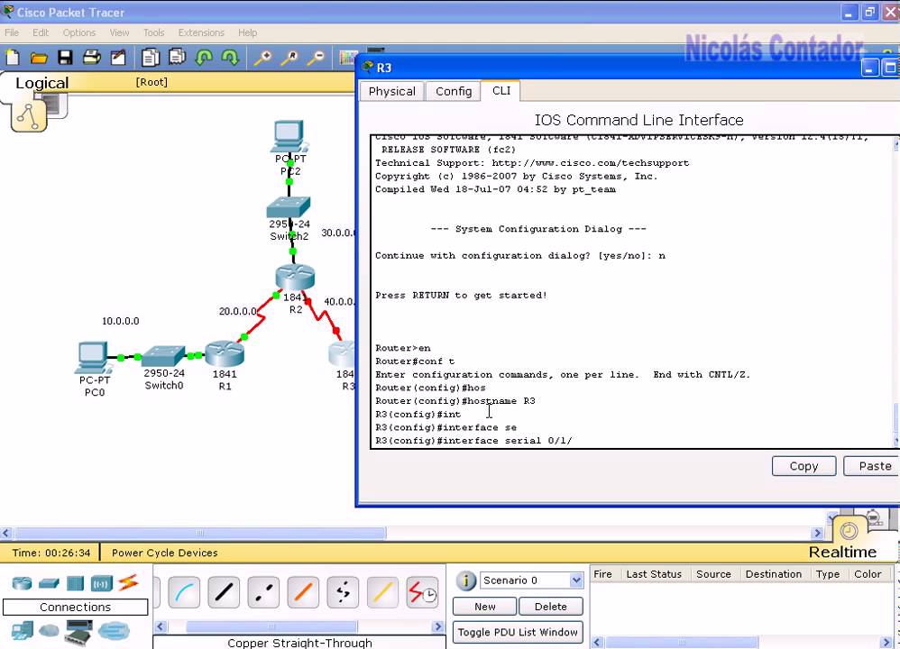Open the Help menu
The width and height of the screenshot is (900, 649).
[247, 32]
